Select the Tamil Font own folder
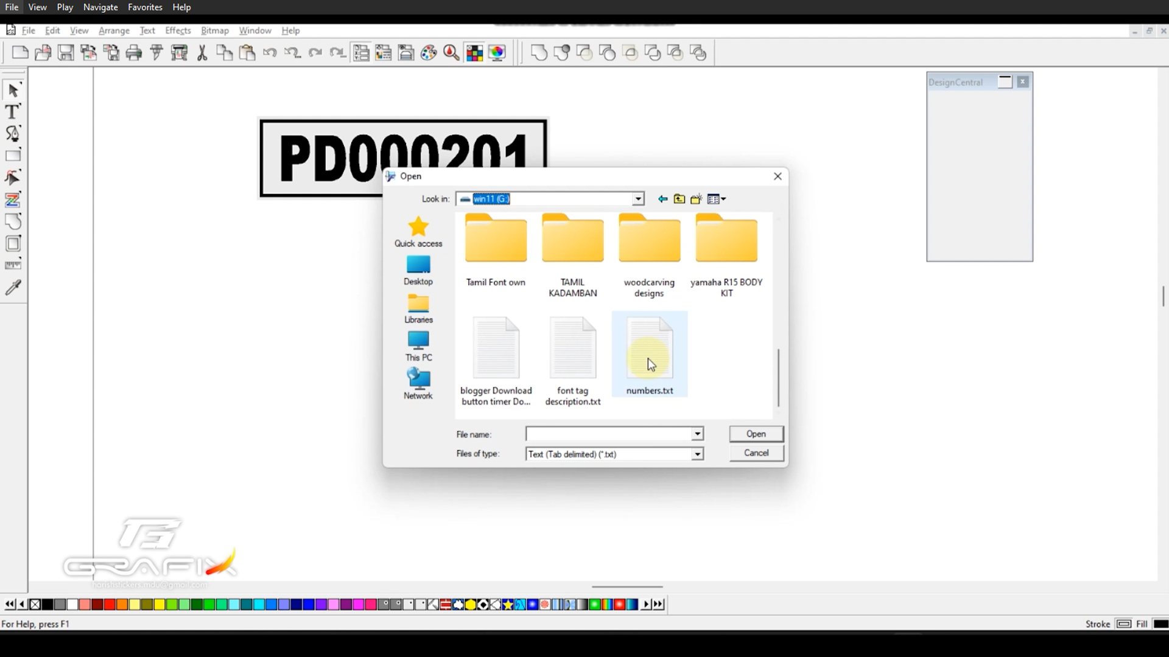1169x657 pixels. (496, 250)
